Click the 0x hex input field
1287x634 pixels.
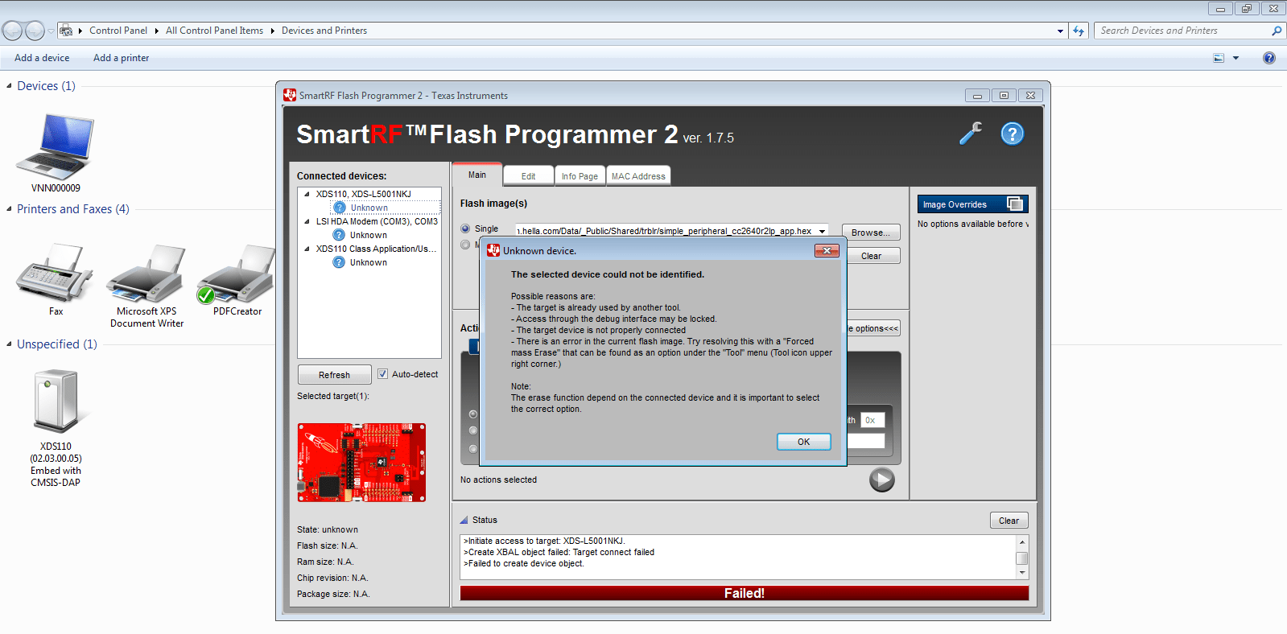click(x=872, y=420)
